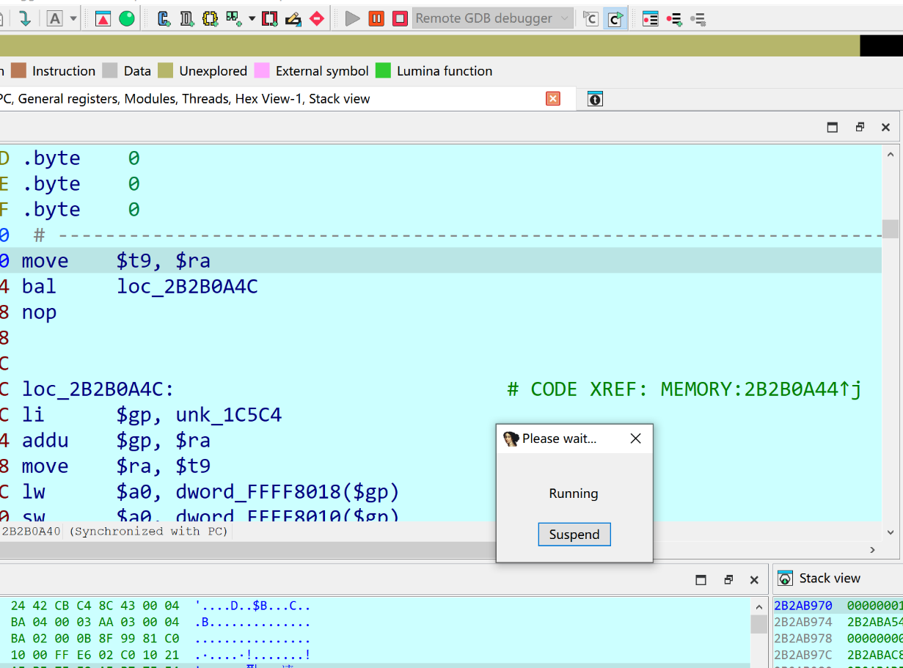Screen dimensions: 903x668
Task: Click the 'C' convert-to-code icon
Action: (x=164, y=18)
